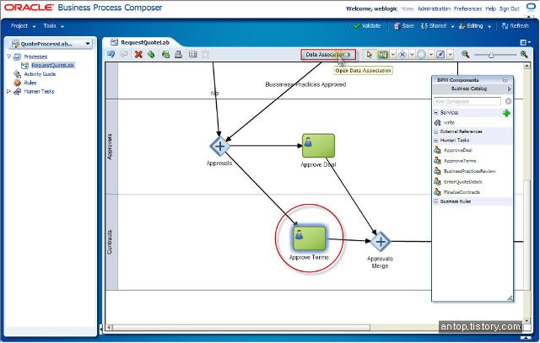
Task: Collapse the Processes tree node
Action: tap(9, 56)
